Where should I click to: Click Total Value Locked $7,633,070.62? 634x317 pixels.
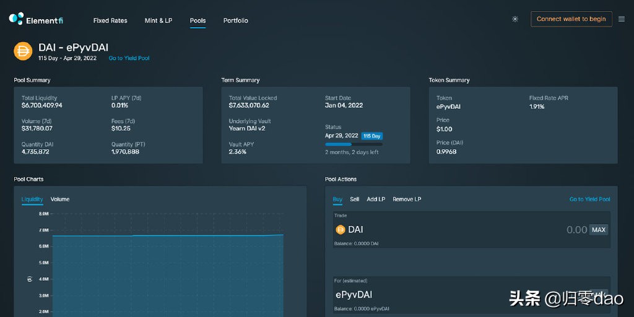coord(249,105)
